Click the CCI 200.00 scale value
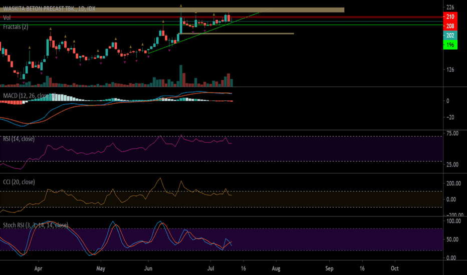467x275 pixels. [x=453, y=183]
